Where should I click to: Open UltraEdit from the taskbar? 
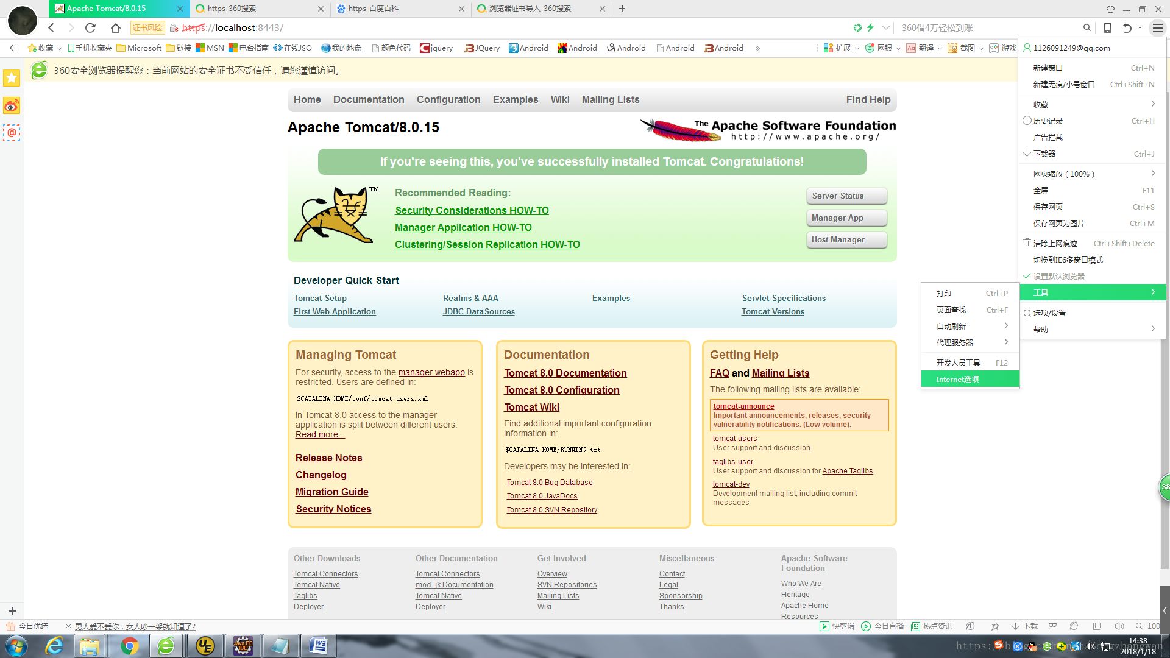pyautogui.click(x=205, y=646)
